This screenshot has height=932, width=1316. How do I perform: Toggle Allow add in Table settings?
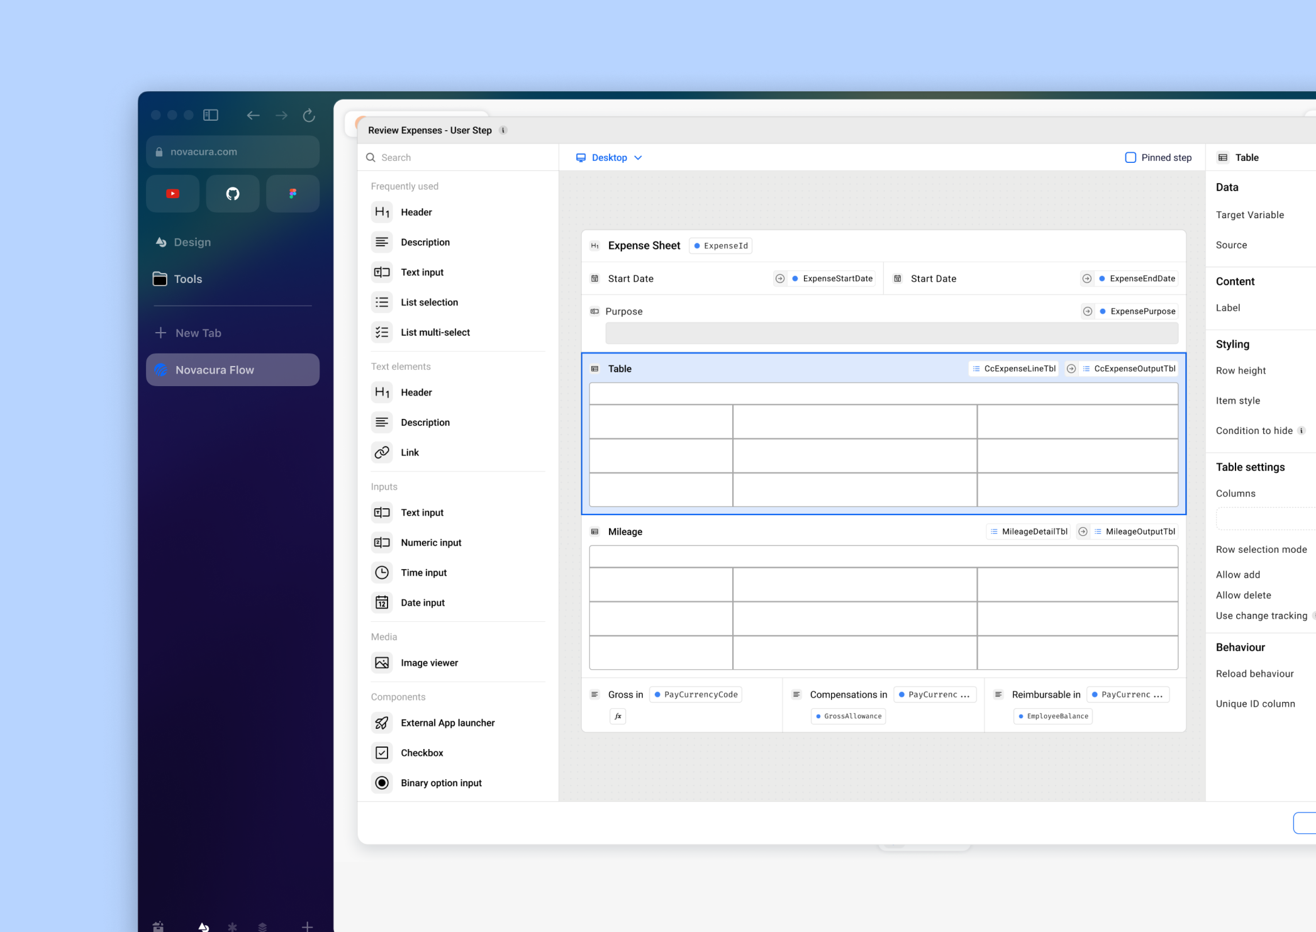click(1237, 574)
